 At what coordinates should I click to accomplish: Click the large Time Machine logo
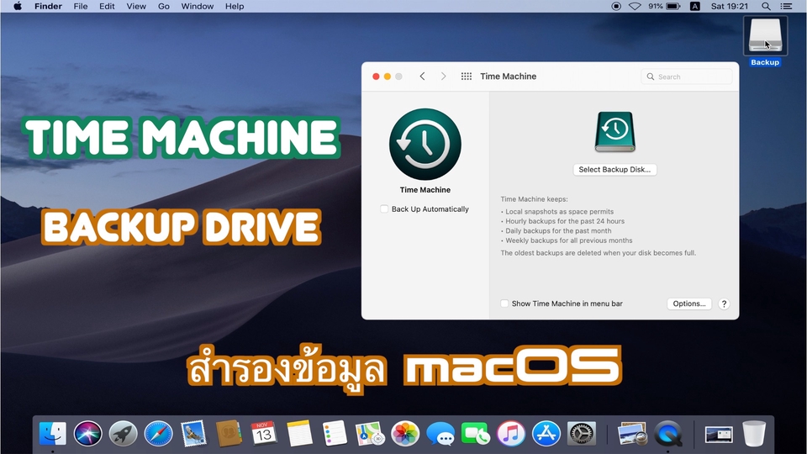click(x=425, y=144)
